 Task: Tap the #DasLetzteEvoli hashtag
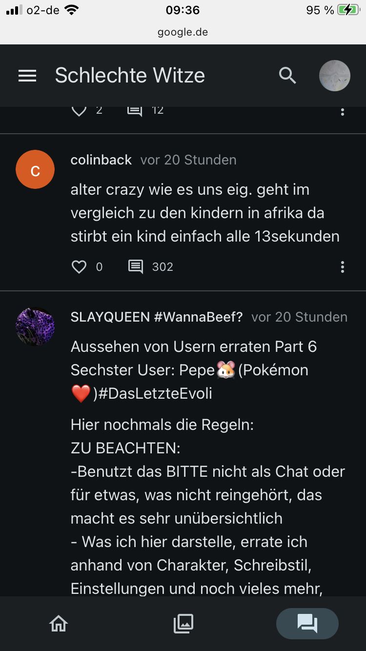pyautogui.click(x=155, y=394)
